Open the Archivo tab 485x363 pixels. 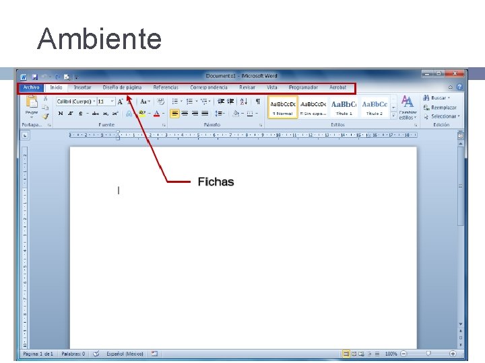coord(31,87)
